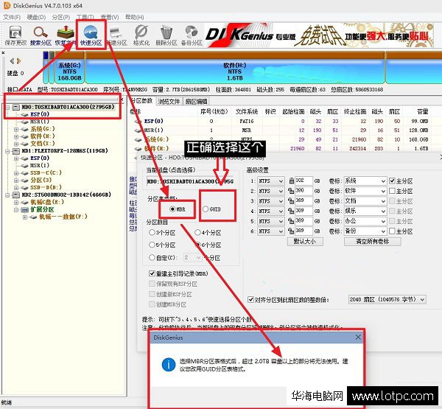Toggle primary partition checkbox for row 1
Viewport: 442px width, 409px height.
392,181
